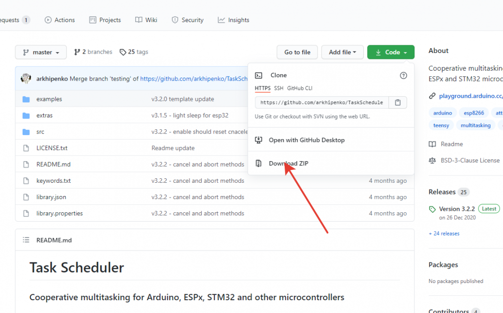Click the pull requests counter badge 1
Screen dimensions: 503x313
(x=26, y=20)
